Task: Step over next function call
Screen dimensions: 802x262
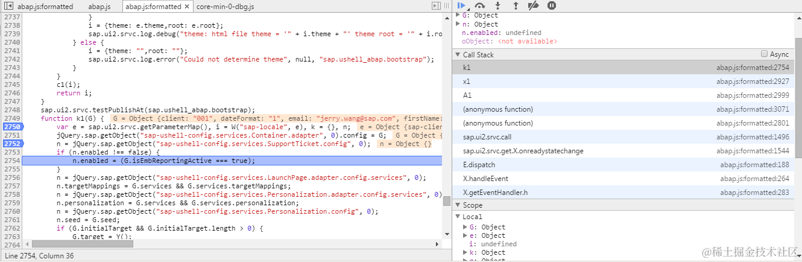Action: 480,5
